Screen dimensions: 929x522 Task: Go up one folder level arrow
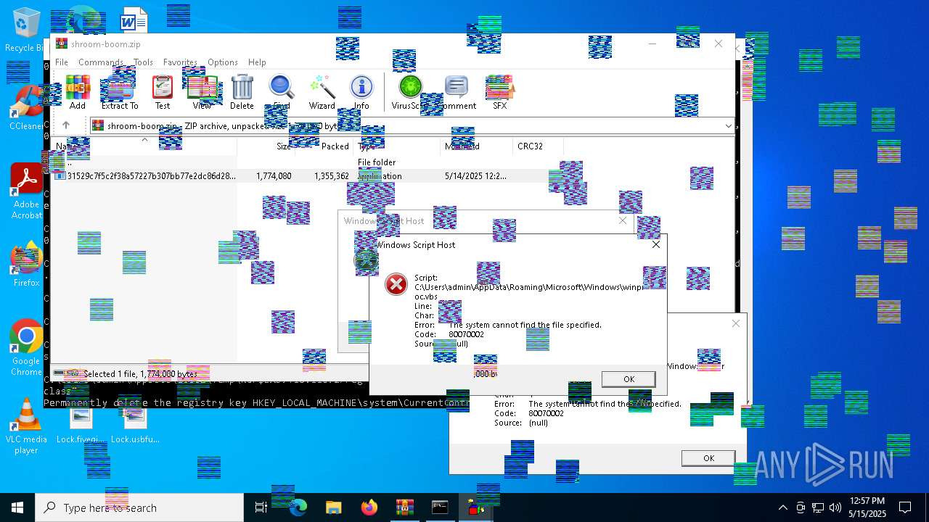click(x=66, y=125)
